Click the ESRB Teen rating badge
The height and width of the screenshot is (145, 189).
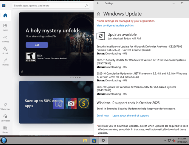point(31,57)
